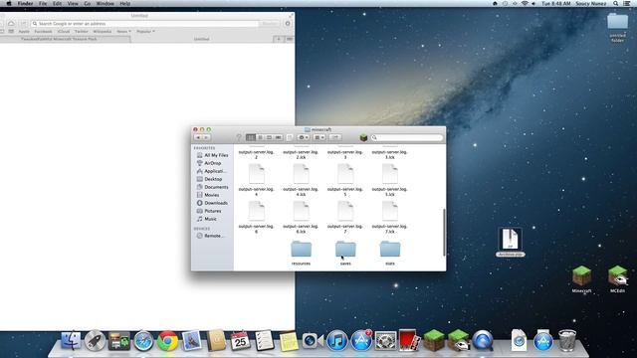The height and width of the screenshot is (358, 637).
Task: Select file output-server.log.4
Action: pos(257,180)
